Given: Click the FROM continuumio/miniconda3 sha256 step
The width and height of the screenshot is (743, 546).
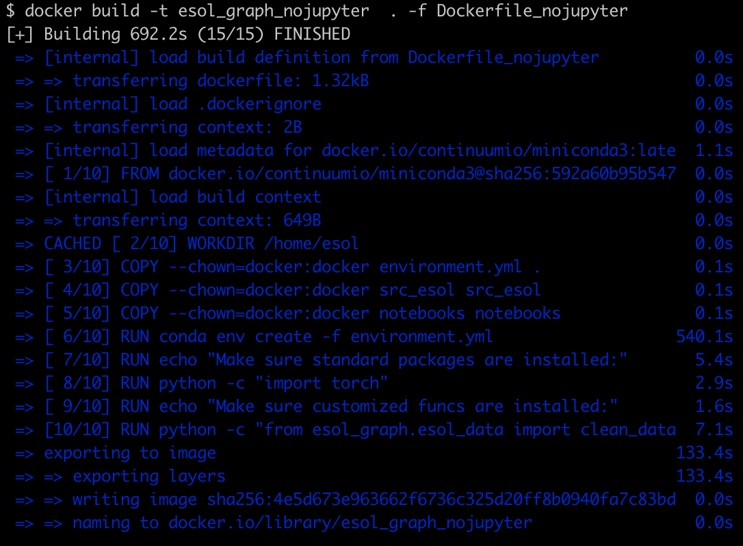Looking at the screenshot, I should 374,174.
